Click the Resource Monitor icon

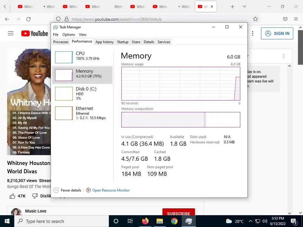tap(88, 190)
